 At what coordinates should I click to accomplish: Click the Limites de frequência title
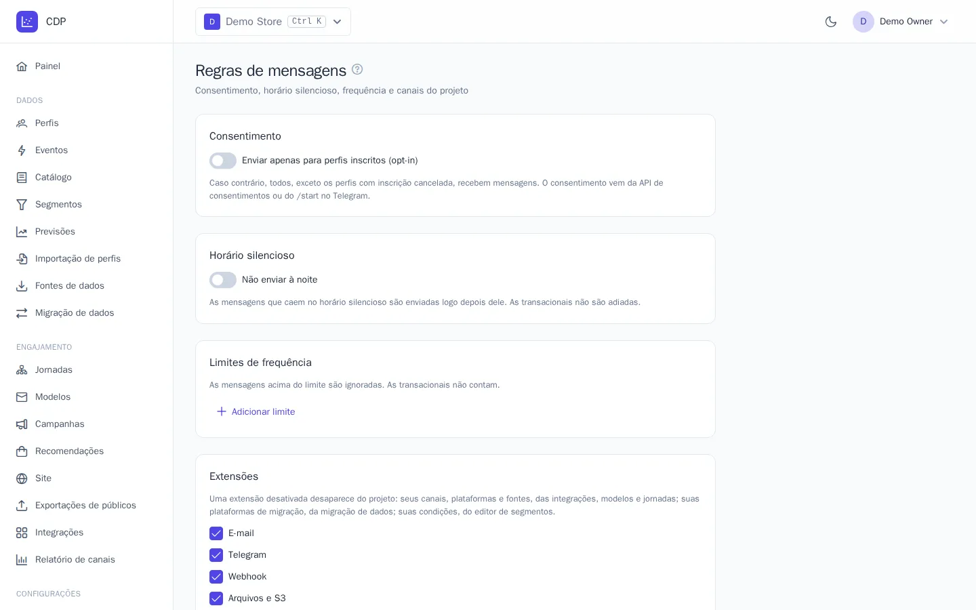pyautogui.click(x=260, y=363)
